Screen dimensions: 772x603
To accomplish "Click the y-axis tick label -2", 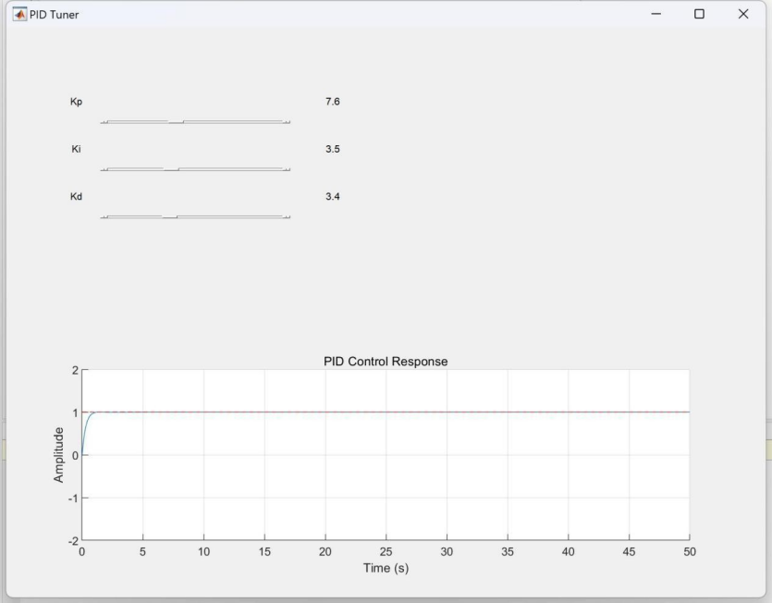I will pos(73,541).
